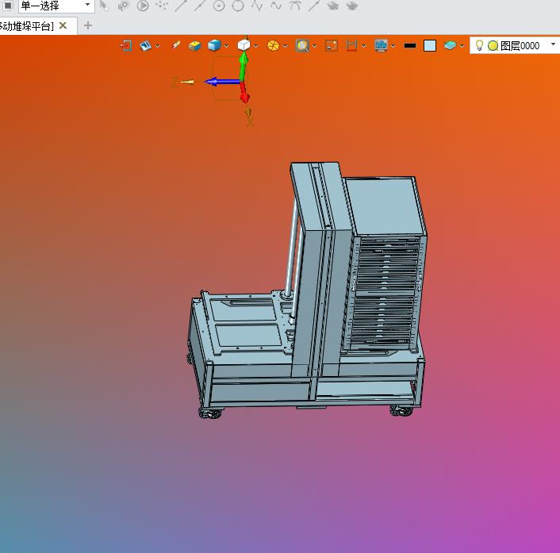This screenshot has width=560, height=553.
Task: Click the blue Z axis arrow of triad
Action: [x=222, y=82]
